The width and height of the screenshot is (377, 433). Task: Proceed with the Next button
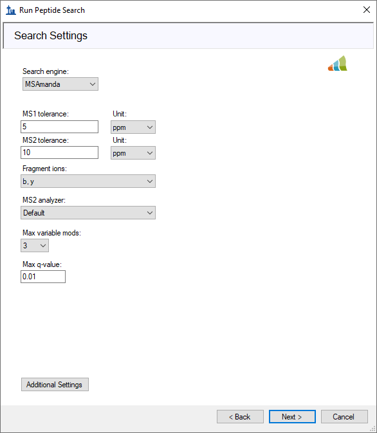[292, 416]
